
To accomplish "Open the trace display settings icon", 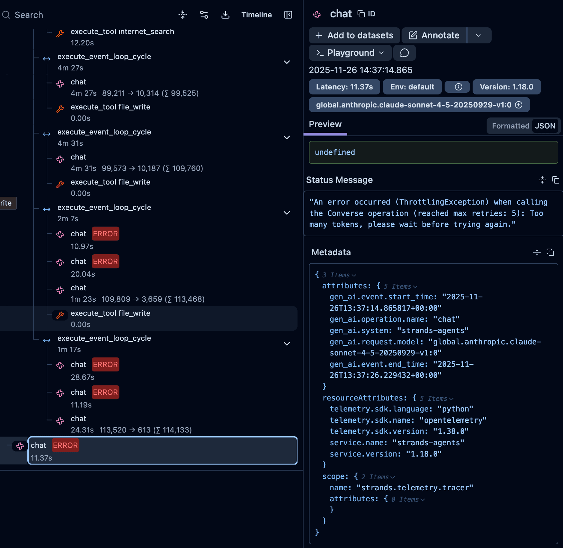I will click(204, 15).
